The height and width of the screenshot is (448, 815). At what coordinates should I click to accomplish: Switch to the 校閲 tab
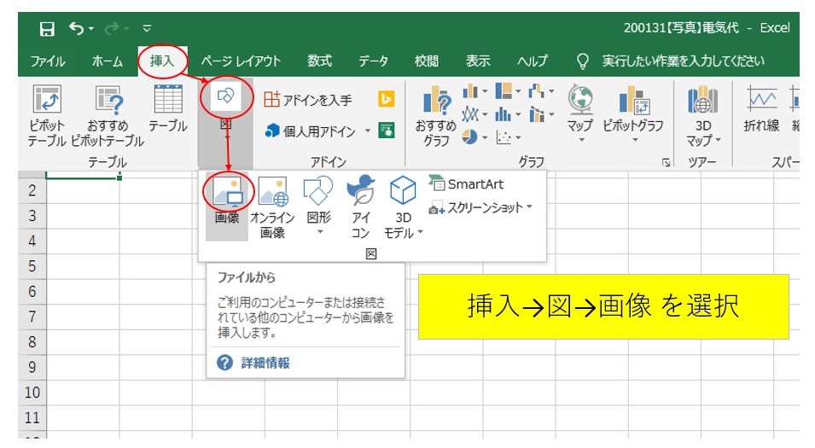426,61
